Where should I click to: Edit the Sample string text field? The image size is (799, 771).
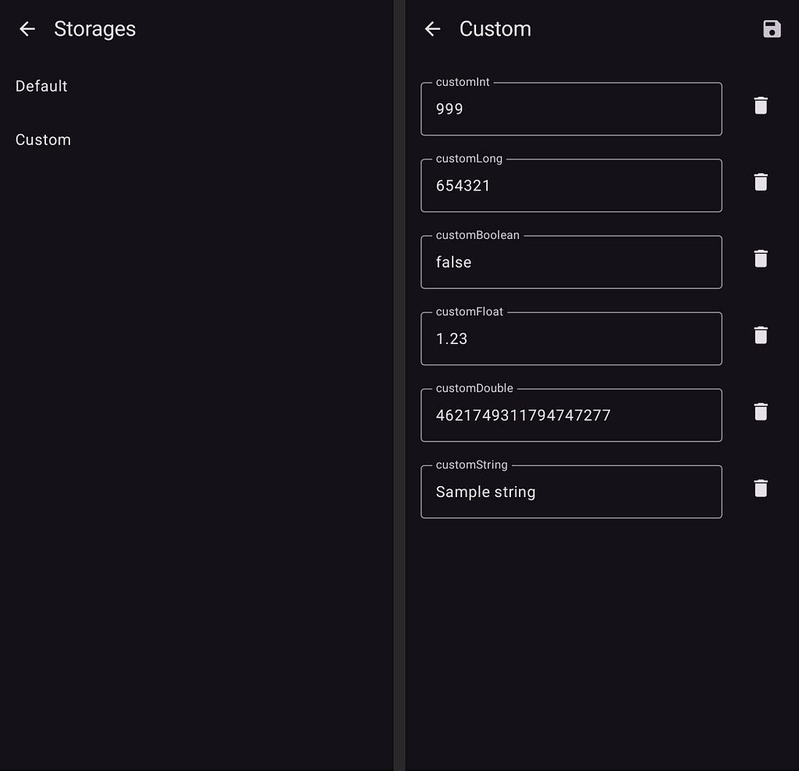coord(570,491)
